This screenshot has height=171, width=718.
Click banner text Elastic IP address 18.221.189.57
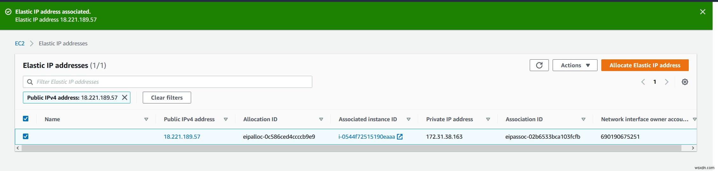coord(56,20)
